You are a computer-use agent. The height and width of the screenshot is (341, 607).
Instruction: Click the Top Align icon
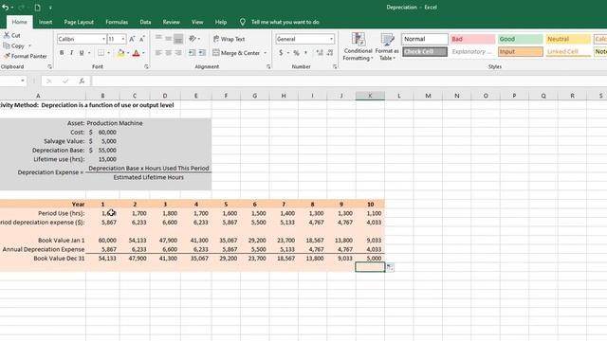[158, 39]
